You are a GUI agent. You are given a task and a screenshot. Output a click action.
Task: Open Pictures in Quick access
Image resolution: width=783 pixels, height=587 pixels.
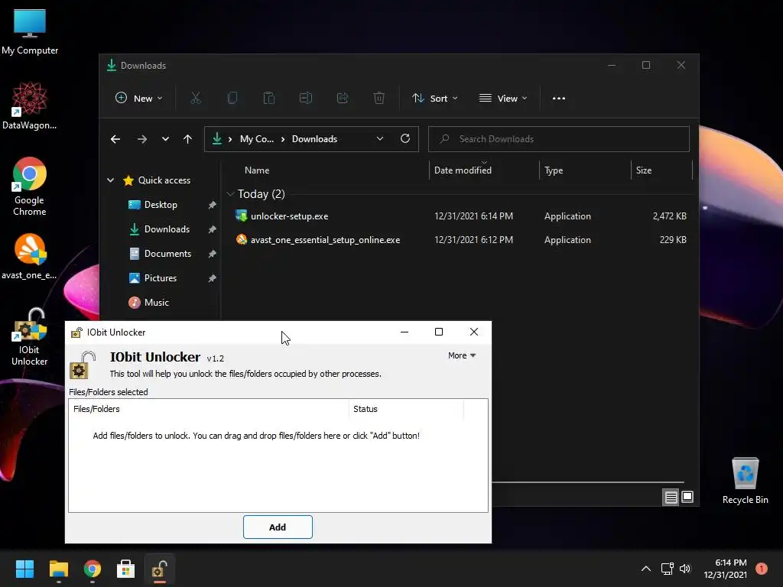point(160,278)
